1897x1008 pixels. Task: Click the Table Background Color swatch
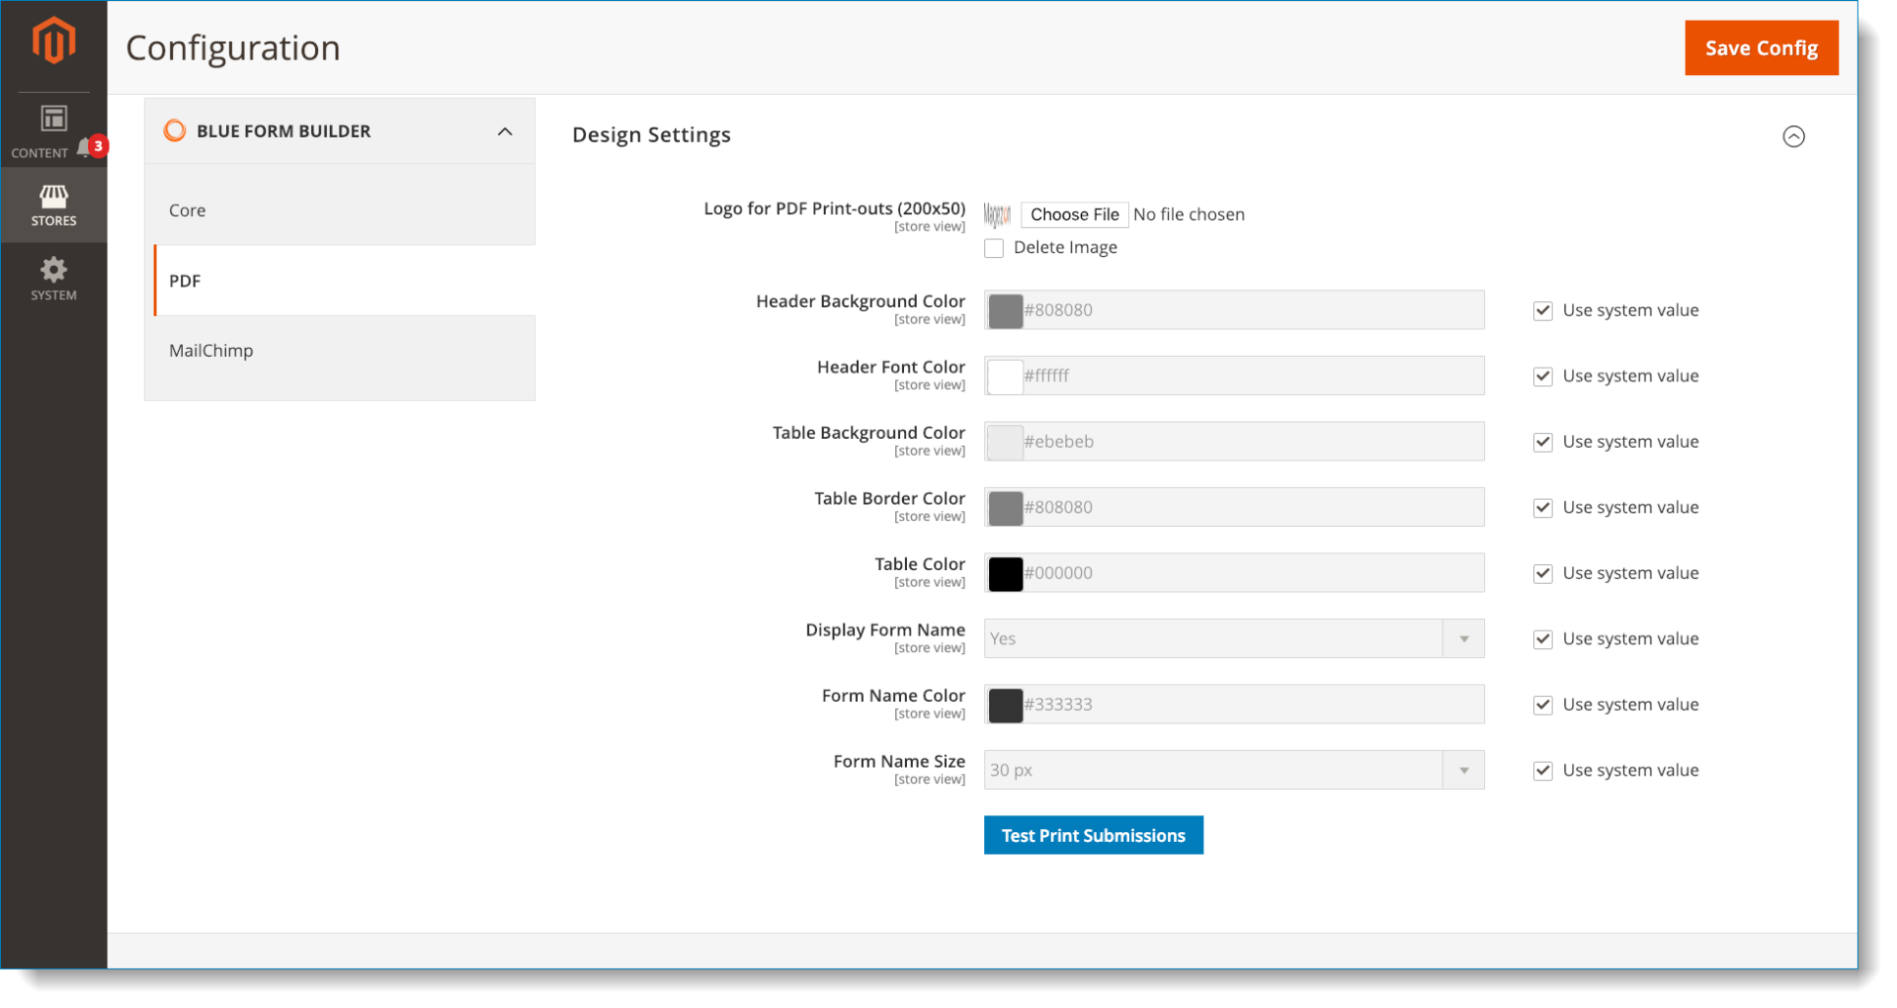[1005, 442]
